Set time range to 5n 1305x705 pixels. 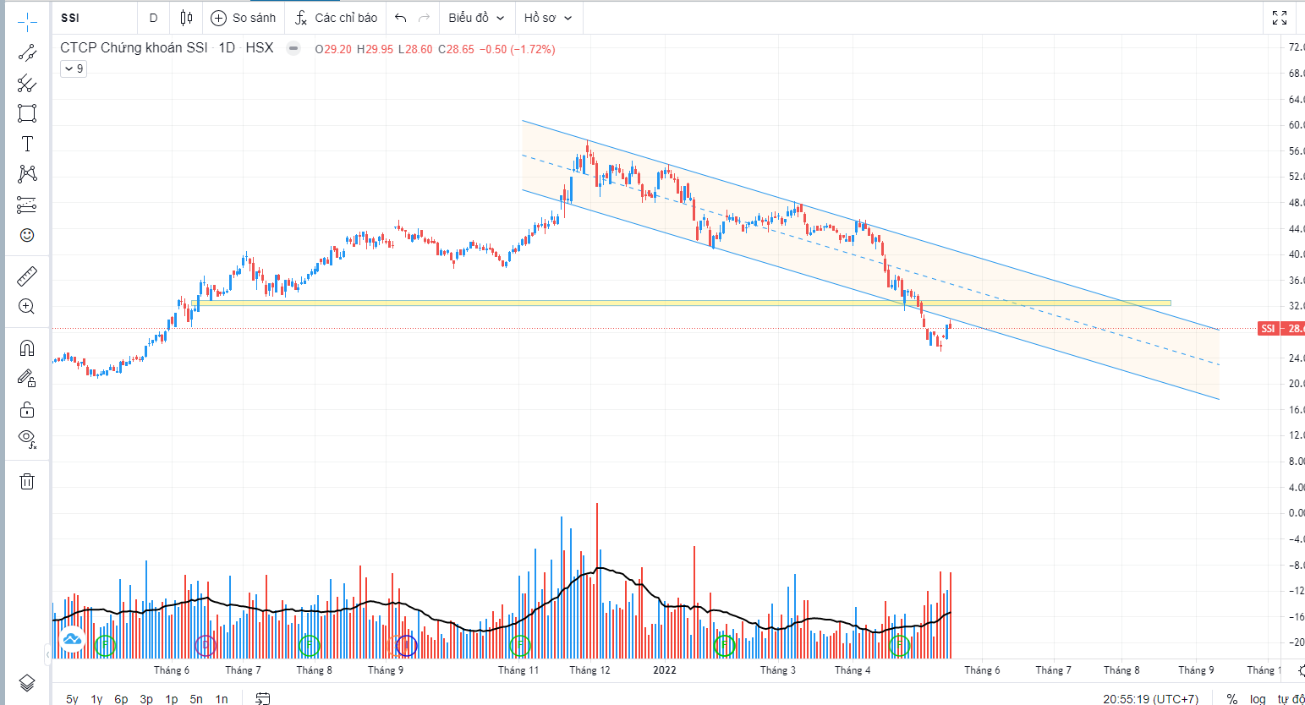pyautogui.click(x=196, y=698)
